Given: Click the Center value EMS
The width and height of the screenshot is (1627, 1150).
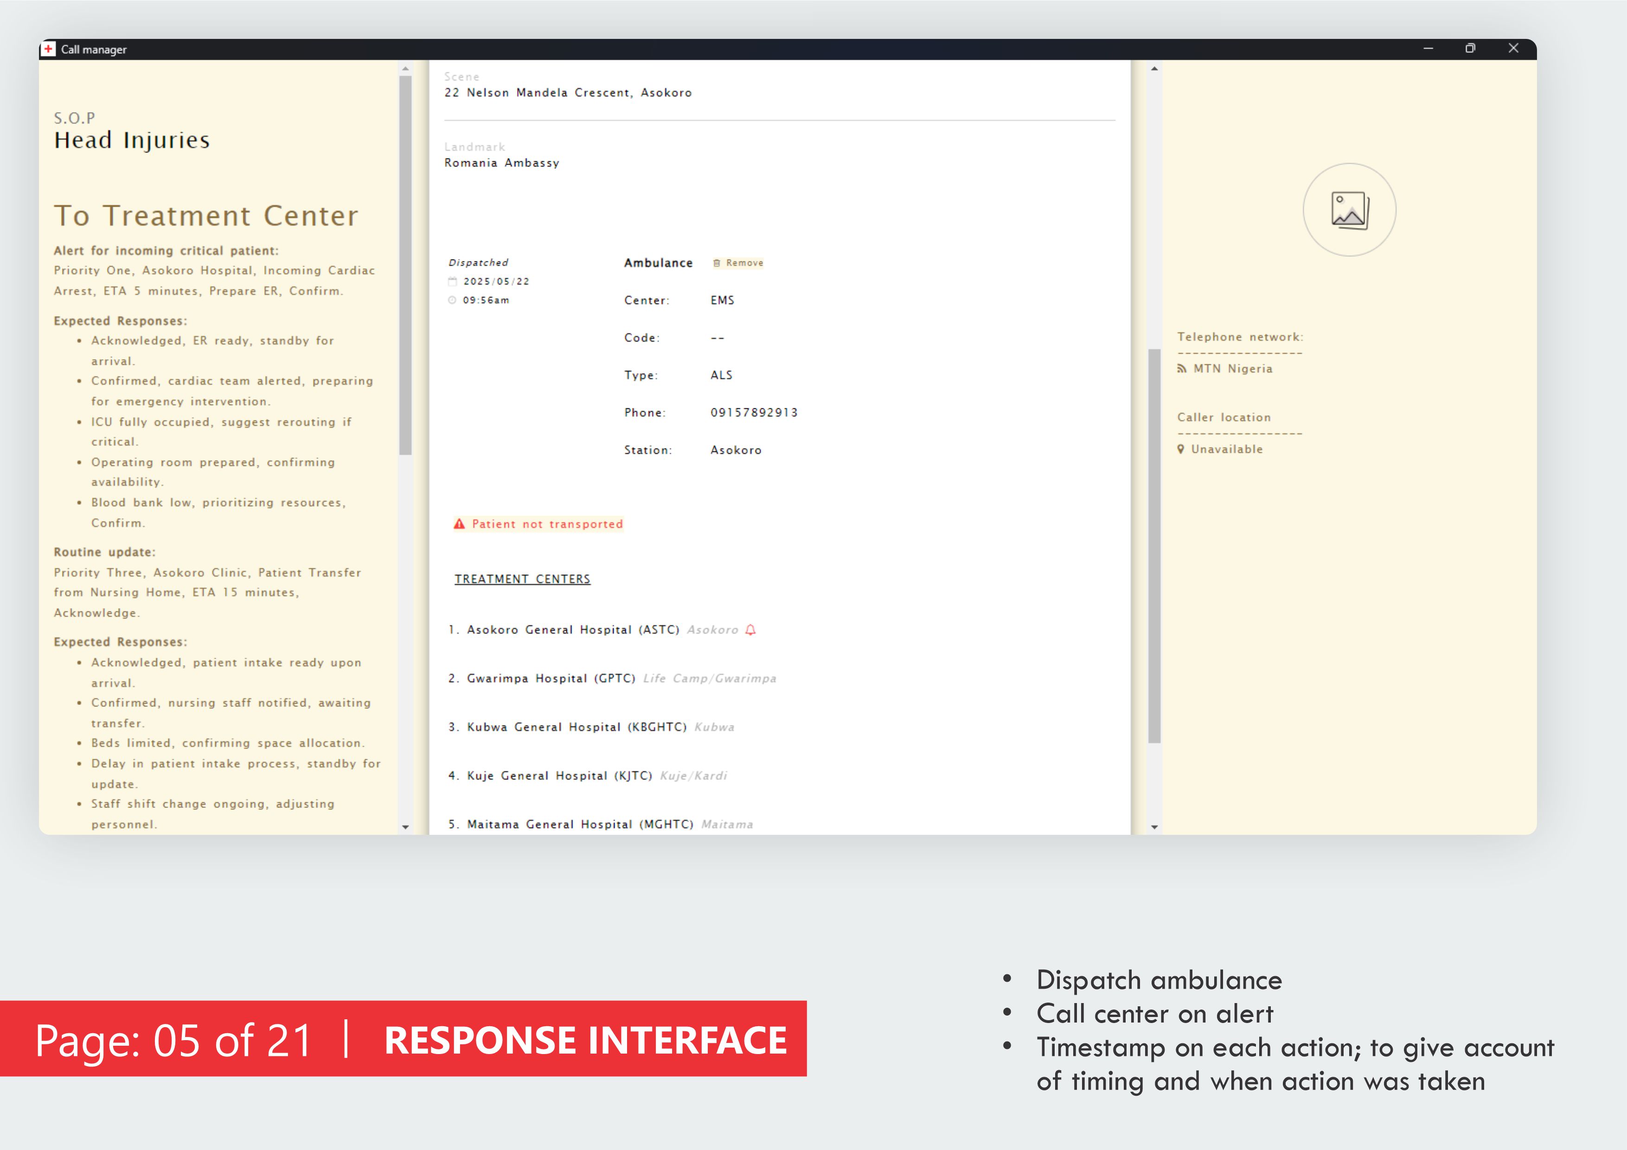Looking at the screenshot, I should tap(722, 300).
